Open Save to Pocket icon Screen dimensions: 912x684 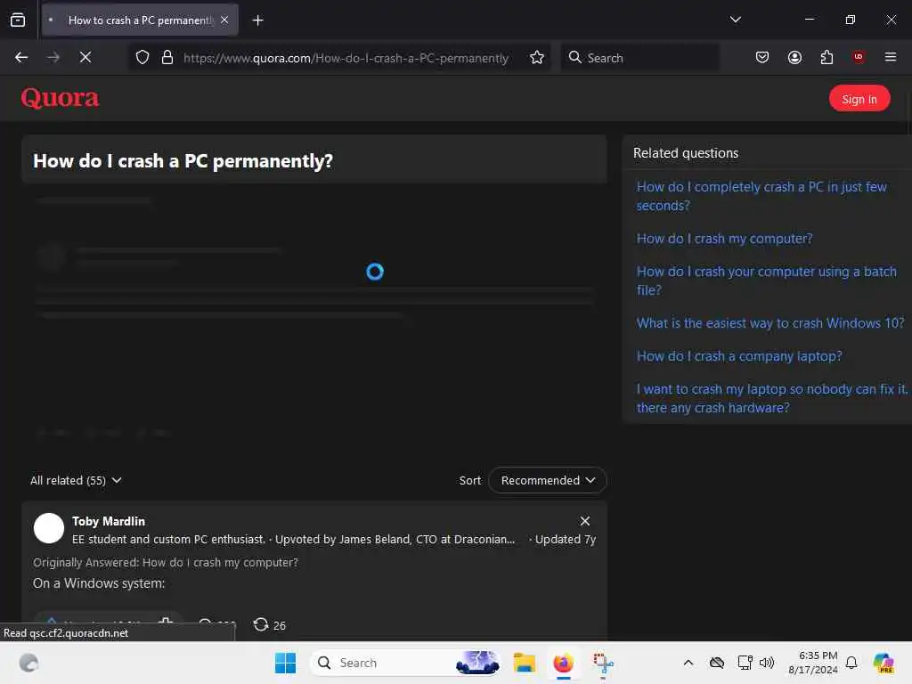pyautogui.click(x=762, y=57)
